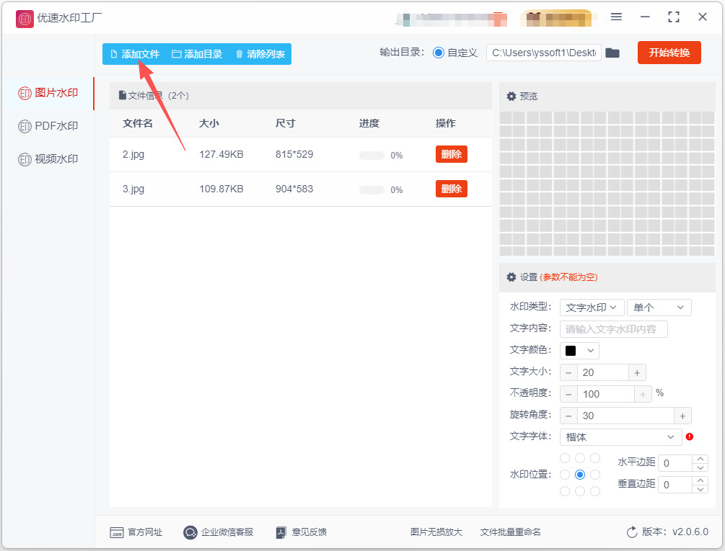
Task: Select the 3.jpg file name
Action: pos(133,189)
